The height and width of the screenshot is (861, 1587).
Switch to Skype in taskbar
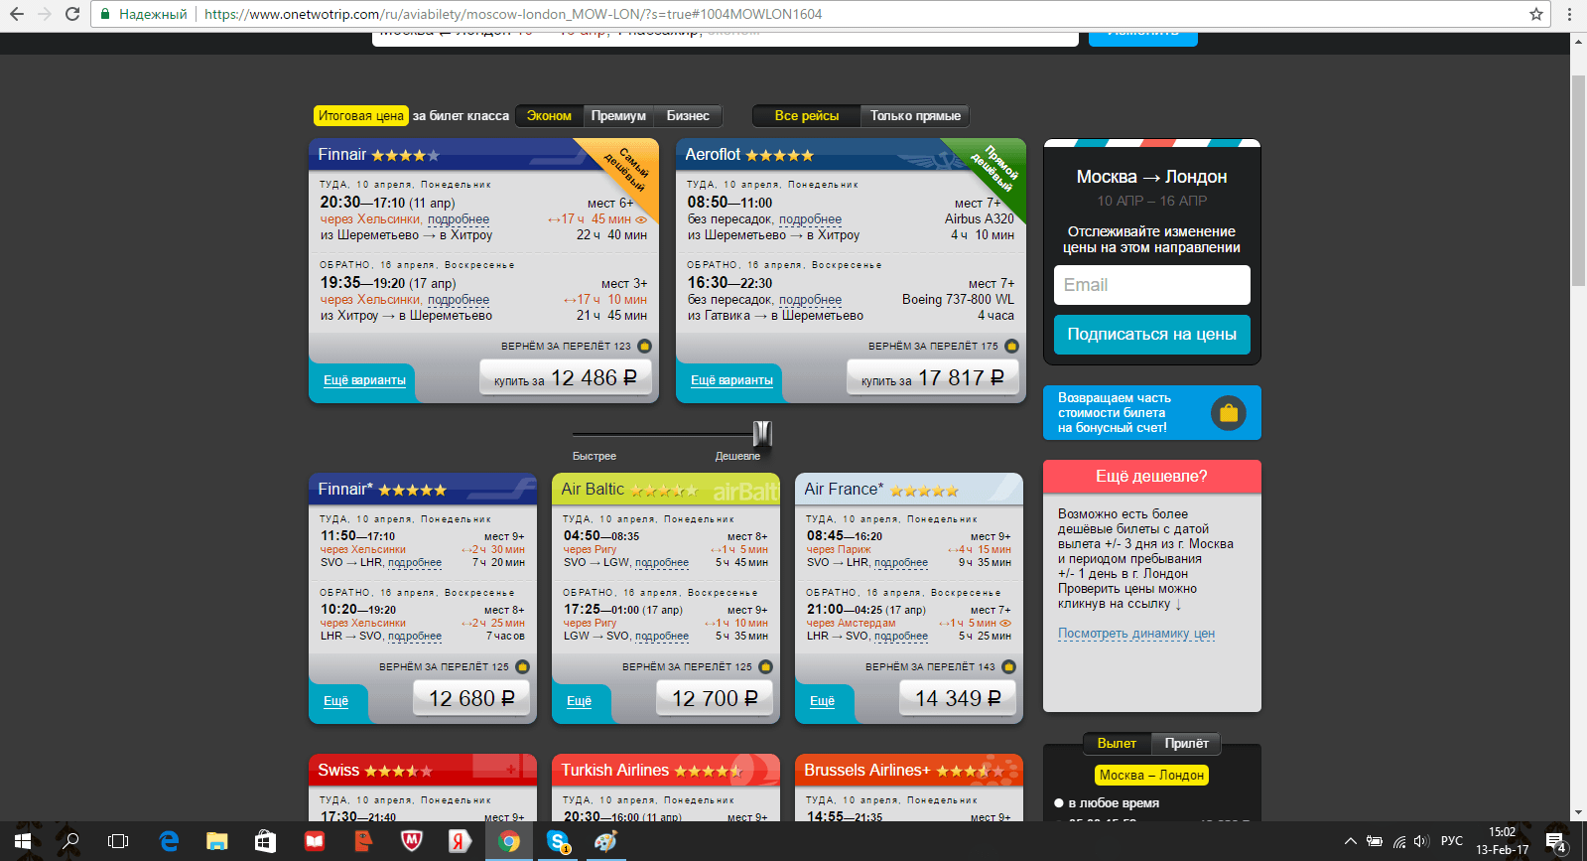[557, 841]
